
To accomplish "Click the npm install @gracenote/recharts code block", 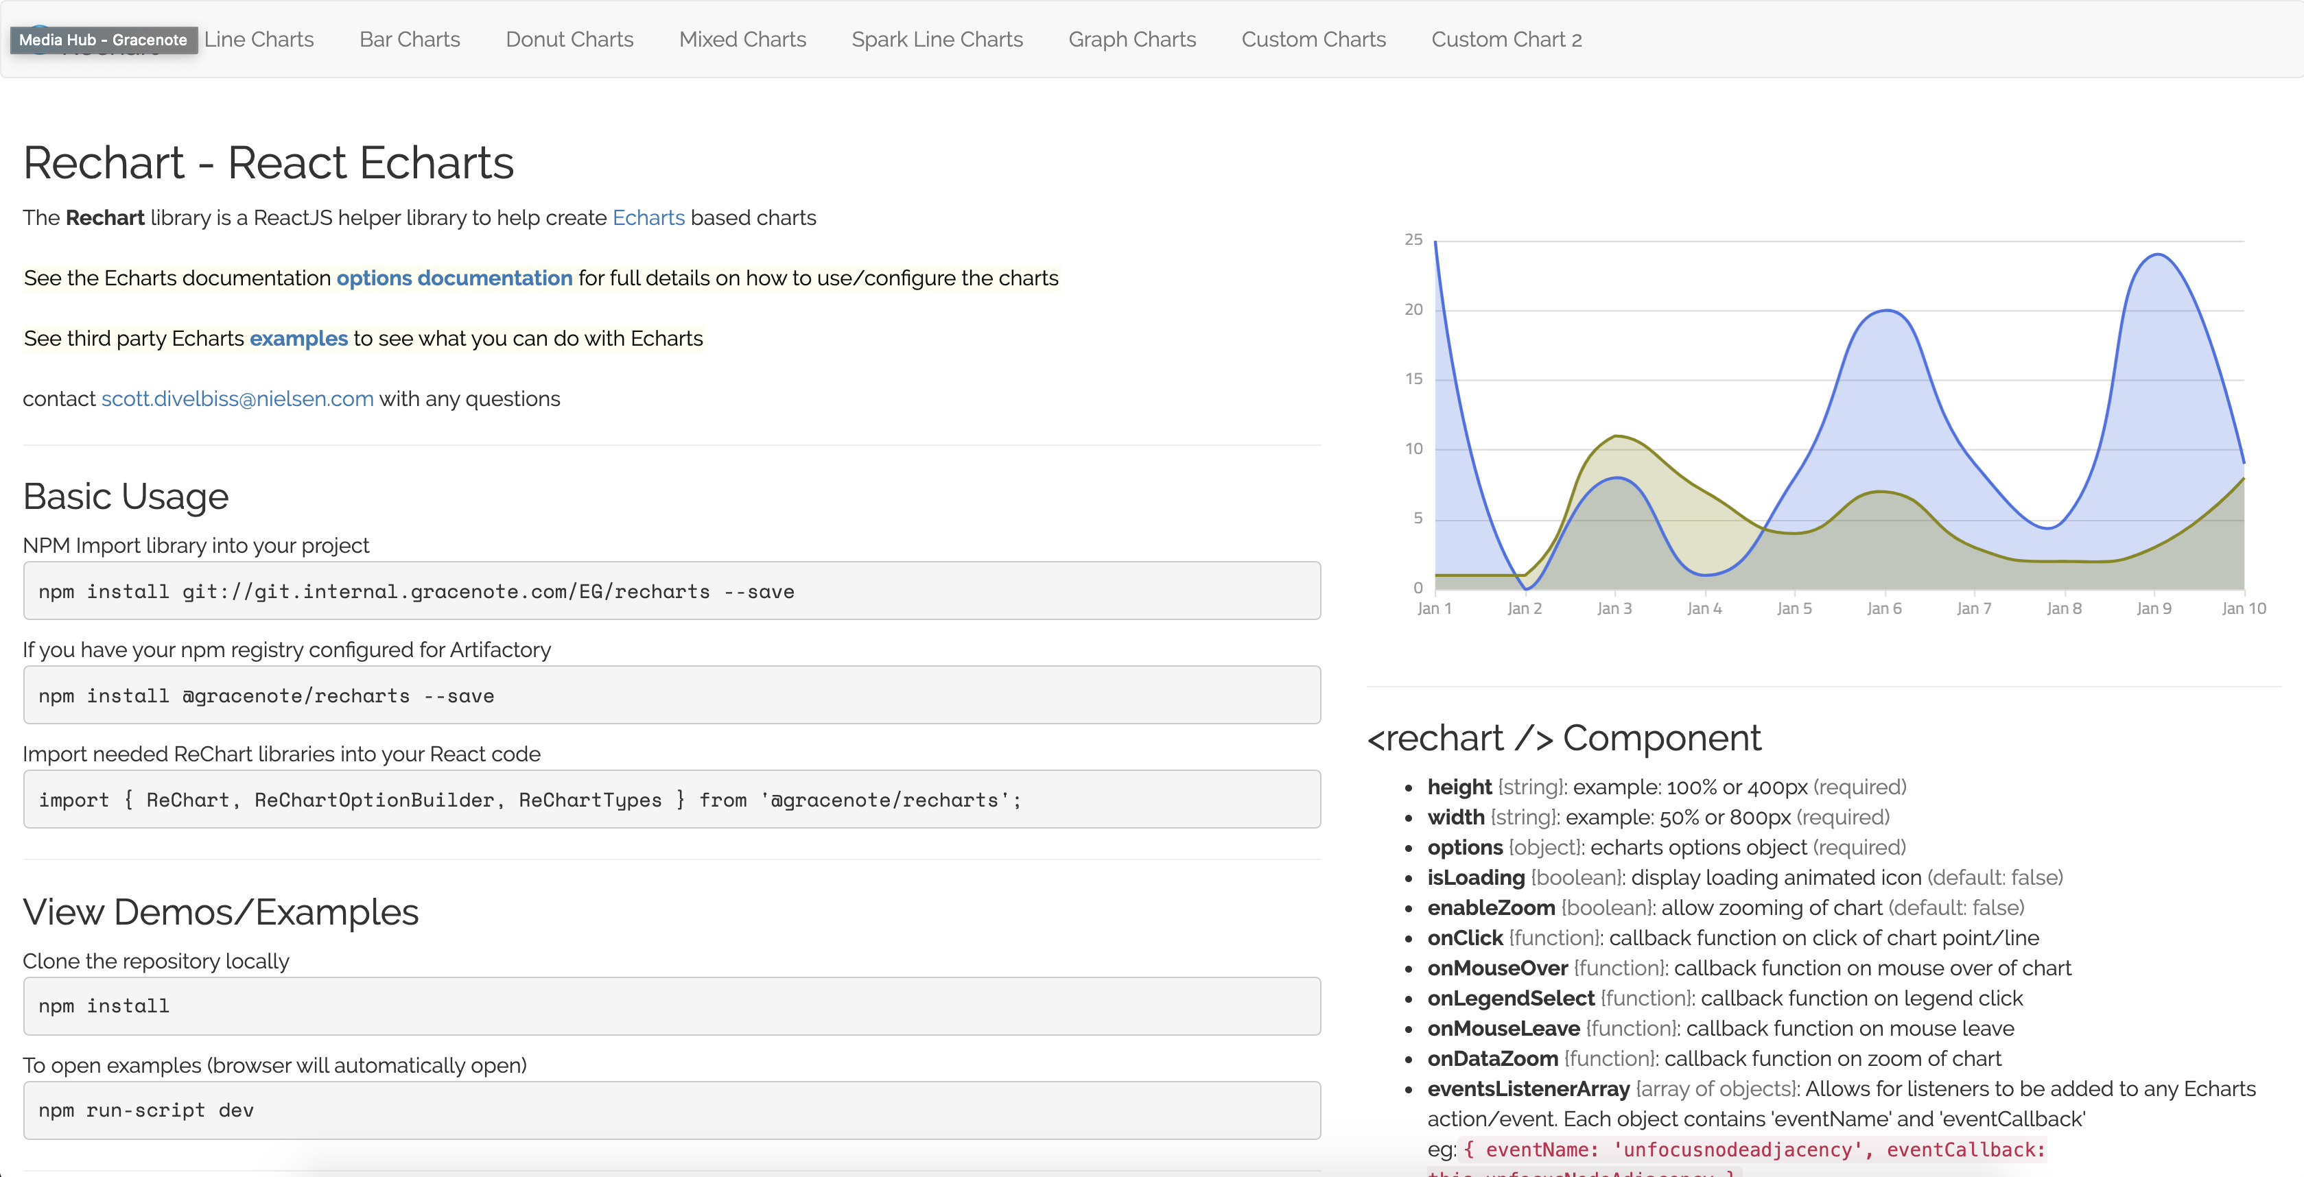I will pos(672,695).
